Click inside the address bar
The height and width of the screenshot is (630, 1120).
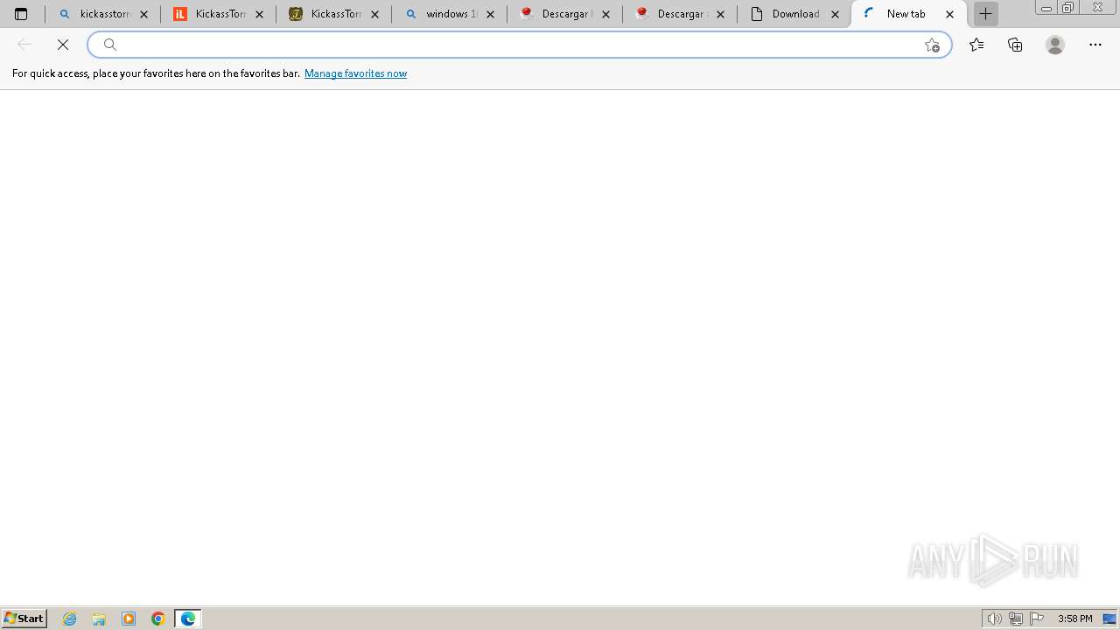[520, 45]
